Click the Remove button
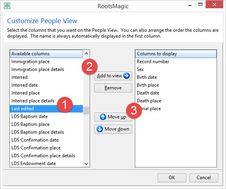226x189 pixels. click(x=113, y=88)
